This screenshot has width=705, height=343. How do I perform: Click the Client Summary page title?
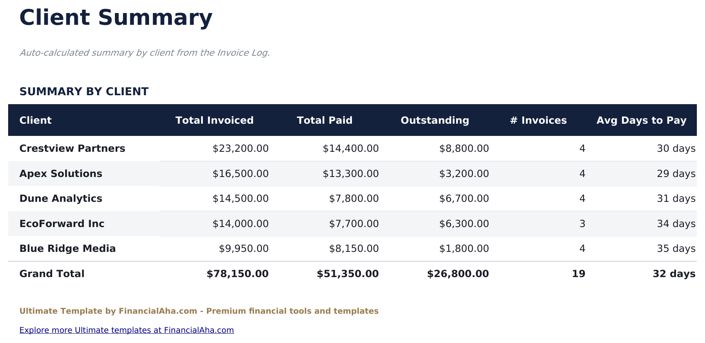click(116, 18)
